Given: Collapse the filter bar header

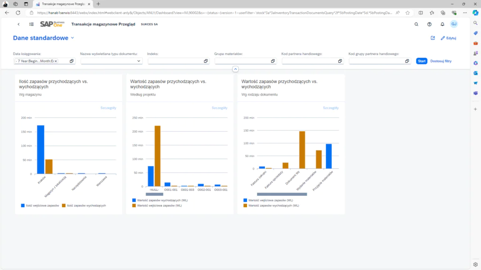Looking at the screenshot, I should click(x=235, y=69).
